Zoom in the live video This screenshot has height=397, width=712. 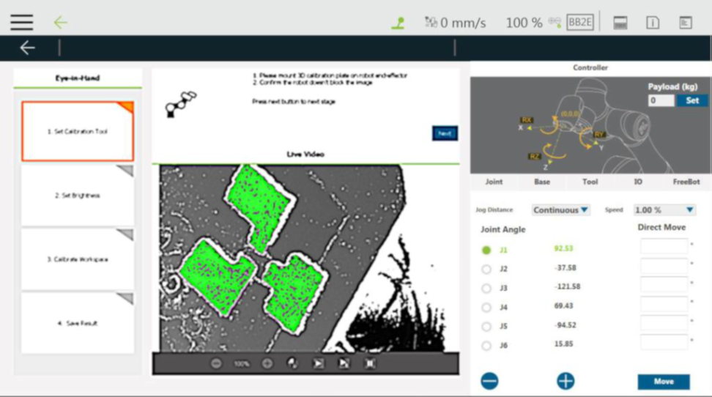pyautogui.click(x=267, y=363)
